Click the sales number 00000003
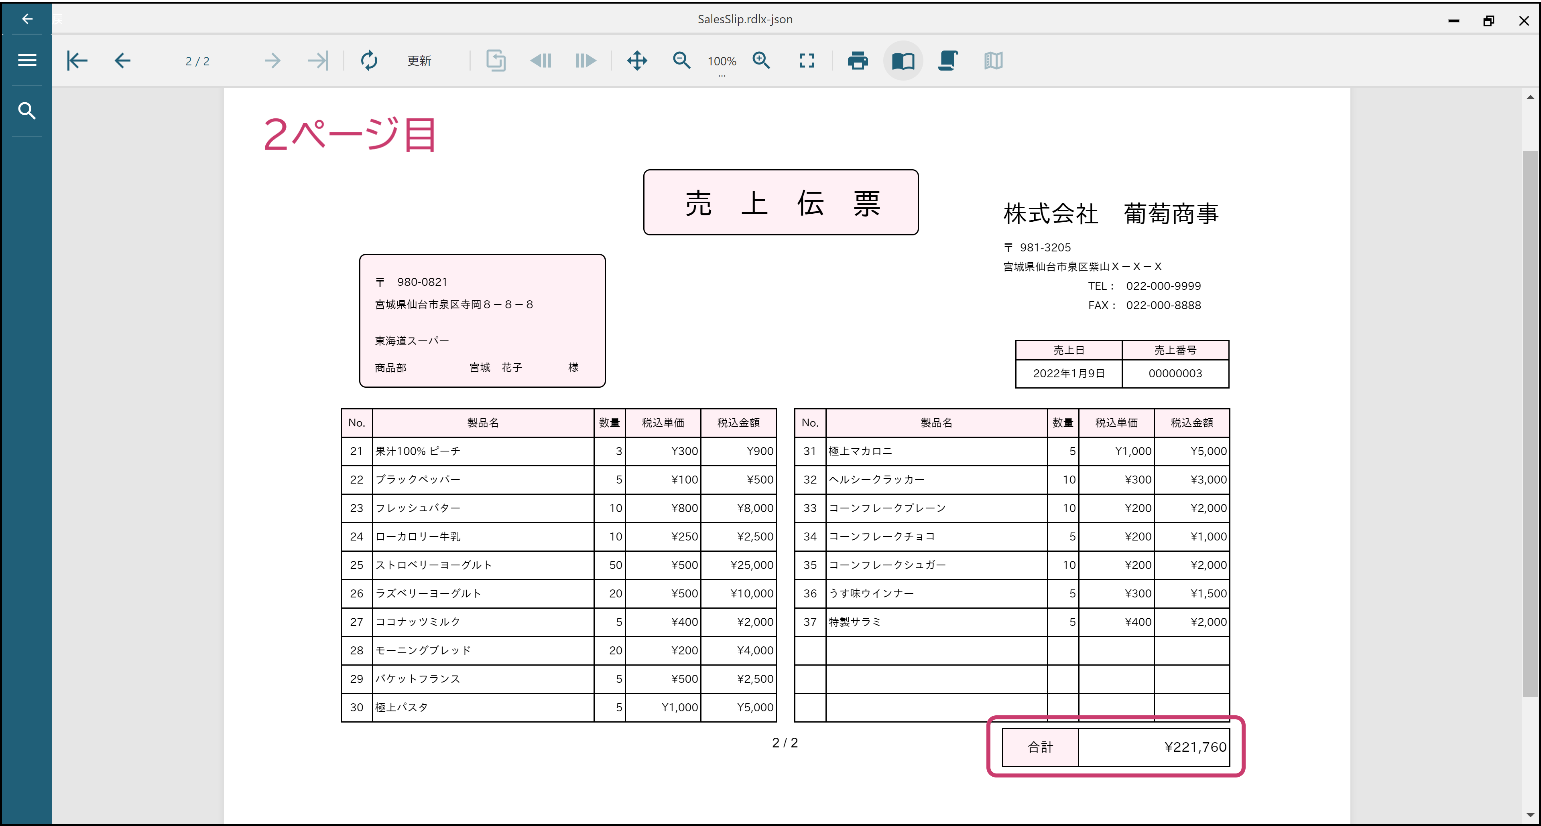Viewport: 1541px width, 826px height. [x=1175, y=374]
